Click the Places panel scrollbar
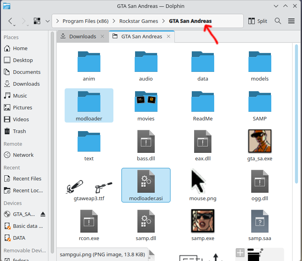302x261 pixels. coord(52,143)
